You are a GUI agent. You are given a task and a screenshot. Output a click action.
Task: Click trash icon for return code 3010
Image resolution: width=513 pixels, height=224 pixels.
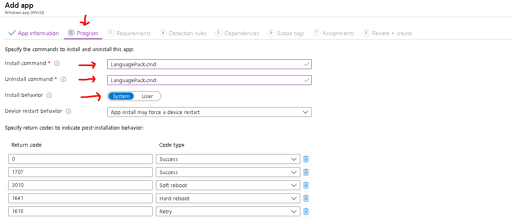[x=306, y=185]
